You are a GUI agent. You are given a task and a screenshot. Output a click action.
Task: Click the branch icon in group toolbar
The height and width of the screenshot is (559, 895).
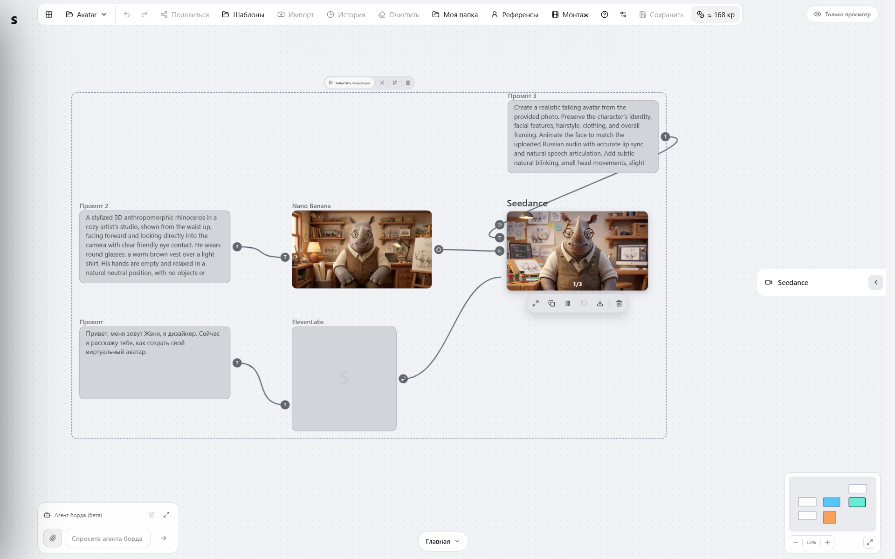click(x=395, y=83)
